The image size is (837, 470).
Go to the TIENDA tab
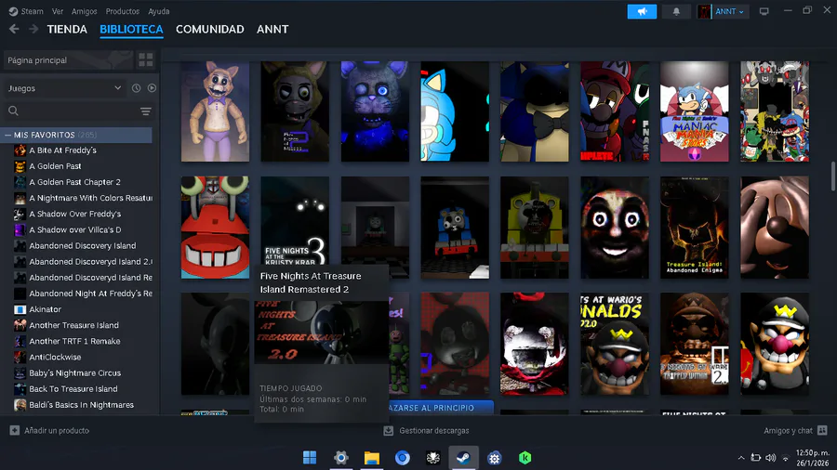tap(67, 30)
